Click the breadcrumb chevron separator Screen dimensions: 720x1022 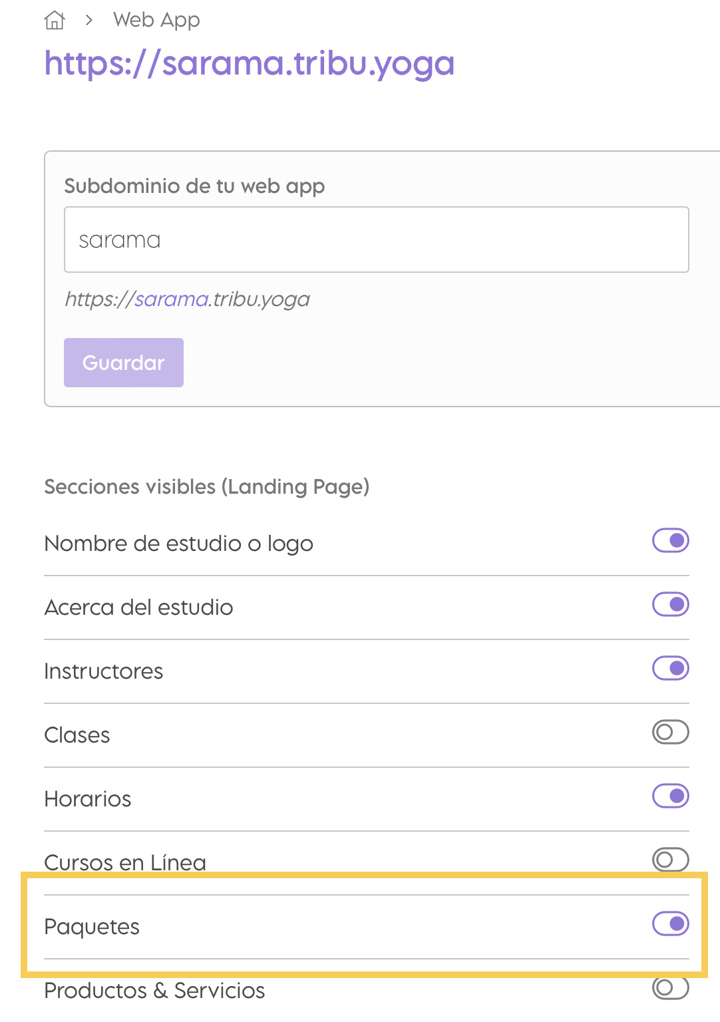point(89,21)
